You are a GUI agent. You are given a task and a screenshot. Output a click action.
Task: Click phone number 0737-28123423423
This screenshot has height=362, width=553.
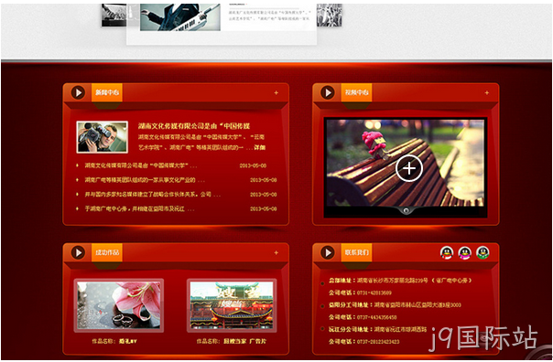click(378, 342)
